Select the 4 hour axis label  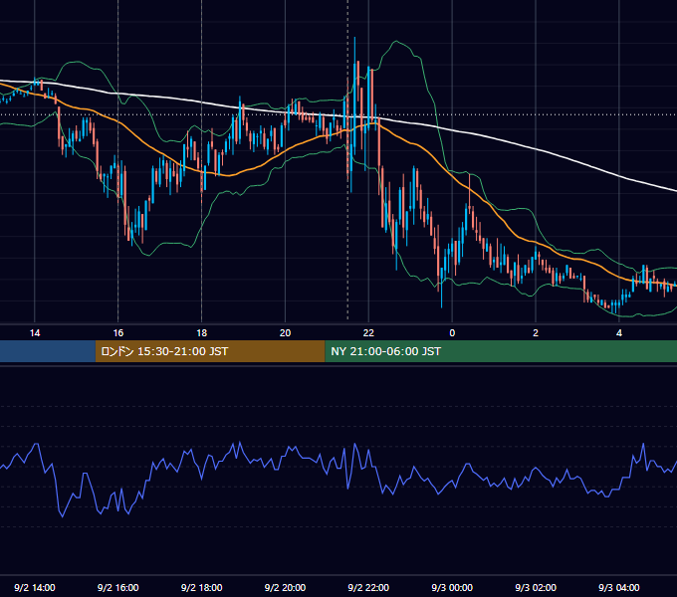point(619,333)
